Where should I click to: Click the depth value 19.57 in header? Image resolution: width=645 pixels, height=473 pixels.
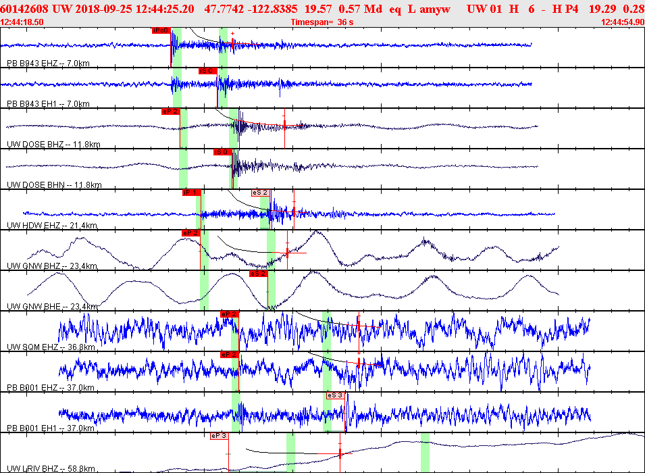coord(318,9)
